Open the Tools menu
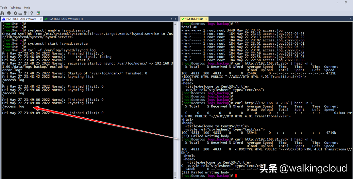This screenshot has height=179, width=353. pyautogui.click(x=4, y=7)
